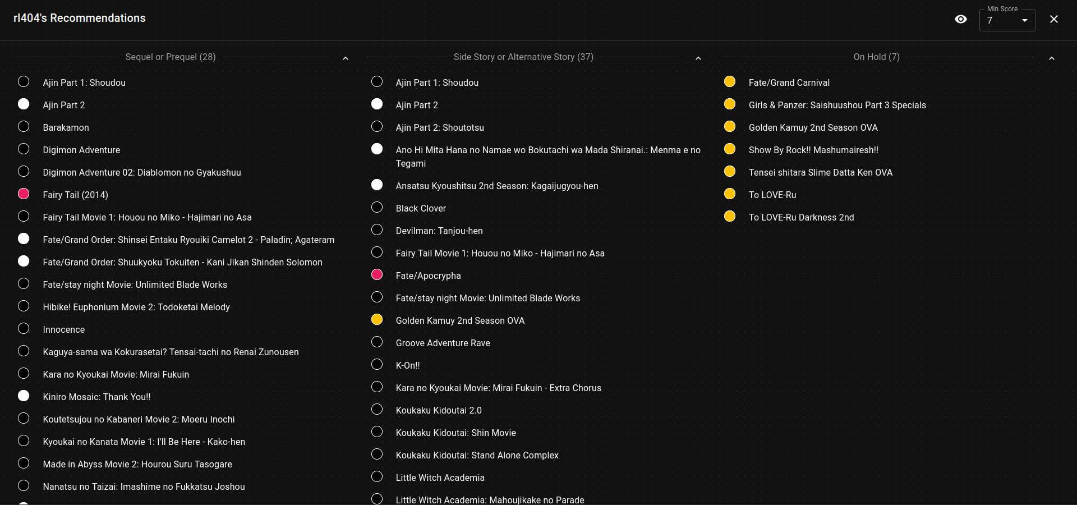Click the filled white circle for Ajin Part 2 in Sequel
Screen dimensions: 1077x505
[x=24, y=104]
